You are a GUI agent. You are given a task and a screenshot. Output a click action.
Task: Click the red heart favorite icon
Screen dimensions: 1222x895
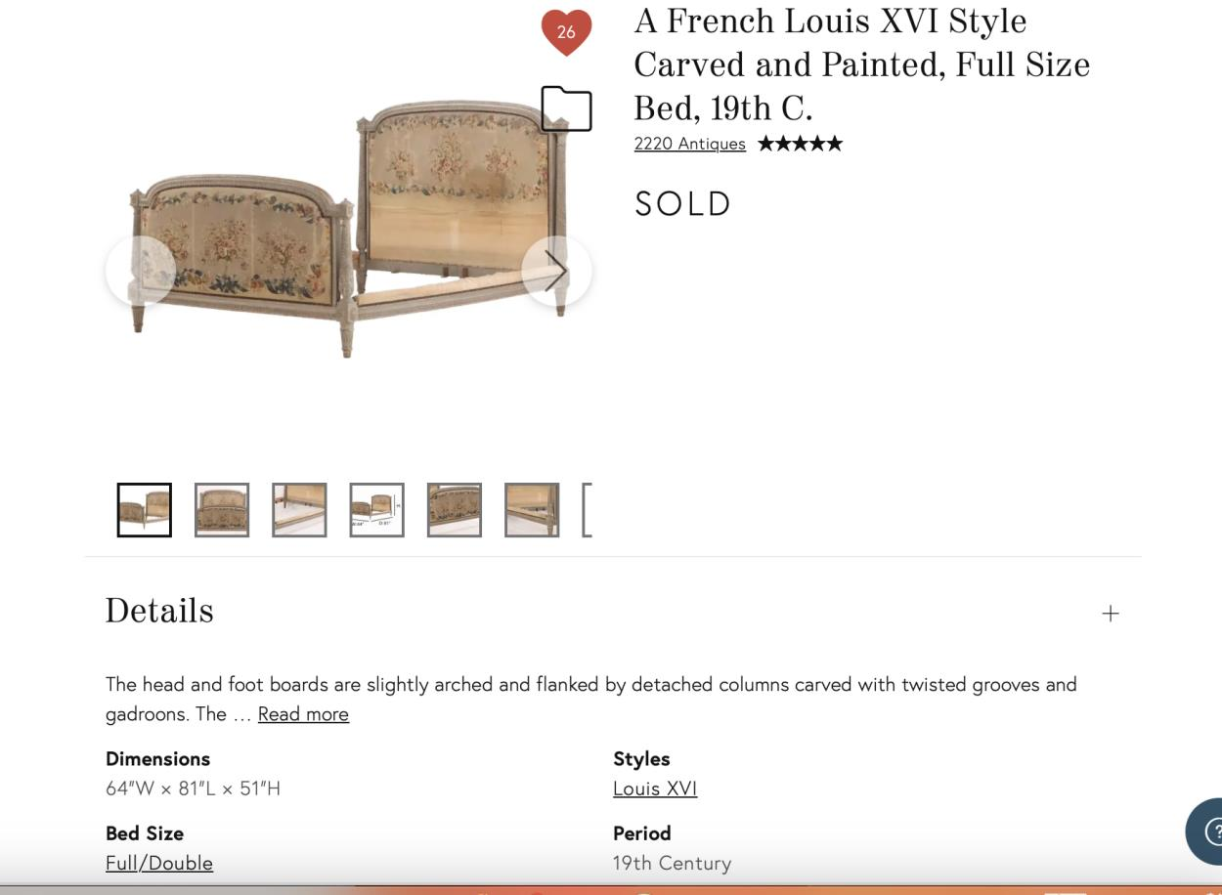click(566, 32)
